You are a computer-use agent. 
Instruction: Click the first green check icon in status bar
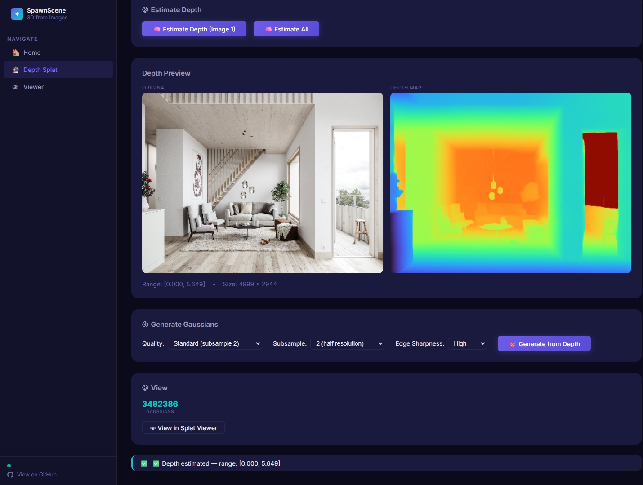pos(144,463)
